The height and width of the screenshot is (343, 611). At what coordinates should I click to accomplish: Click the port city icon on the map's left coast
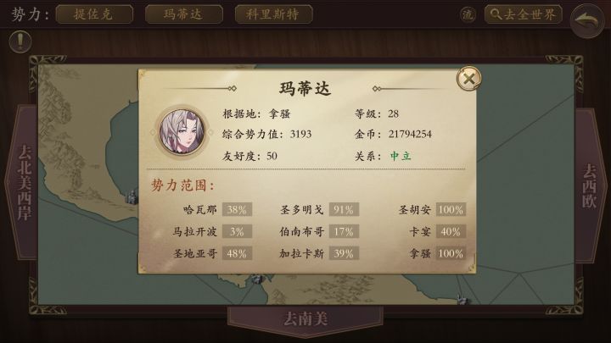(x=132, y=197)
